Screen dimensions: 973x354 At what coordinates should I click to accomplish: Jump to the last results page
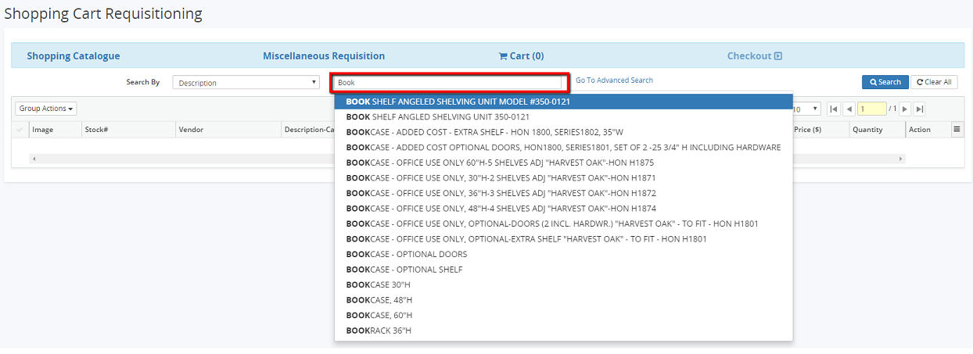(920, 109)
